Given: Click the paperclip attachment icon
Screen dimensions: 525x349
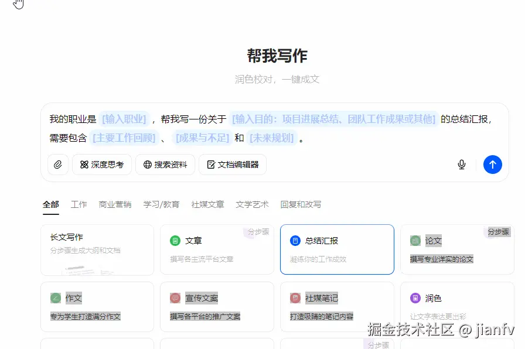Looking at the screenshot, I should 58,165.
